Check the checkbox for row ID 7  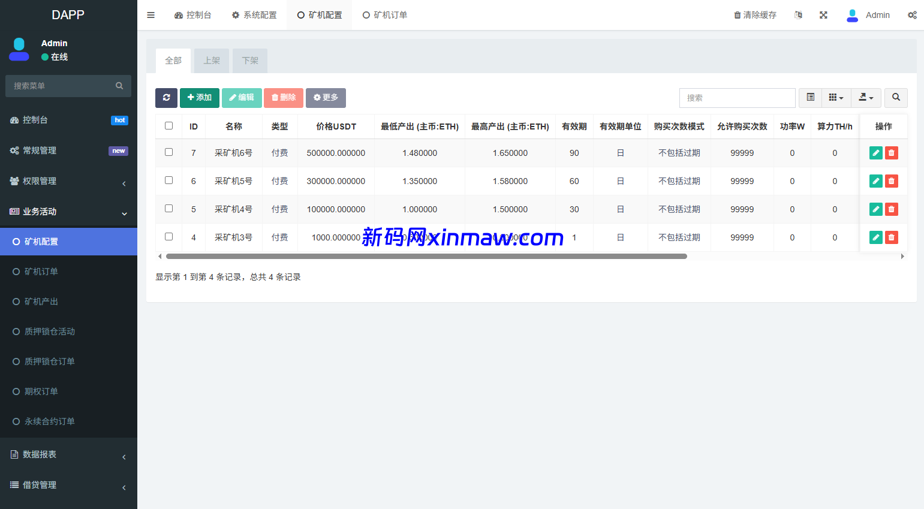pos(168,152)
